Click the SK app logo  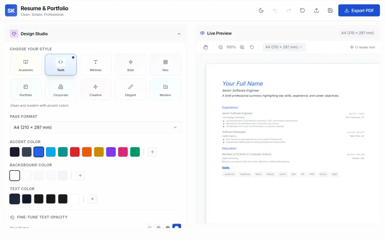pos(11,11)
